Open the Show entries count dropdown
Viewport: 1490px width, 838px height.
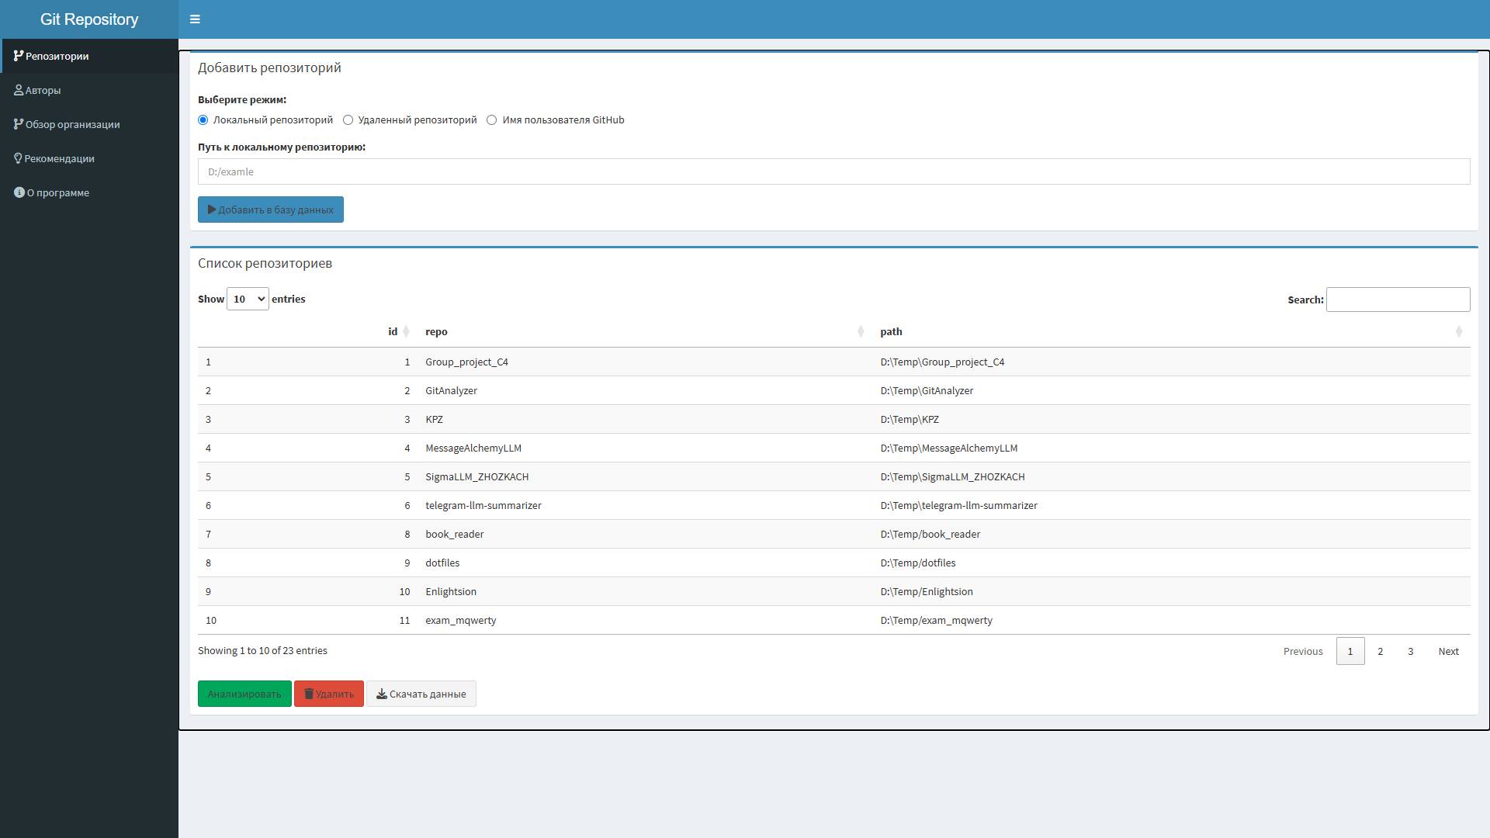coord(248,299)
